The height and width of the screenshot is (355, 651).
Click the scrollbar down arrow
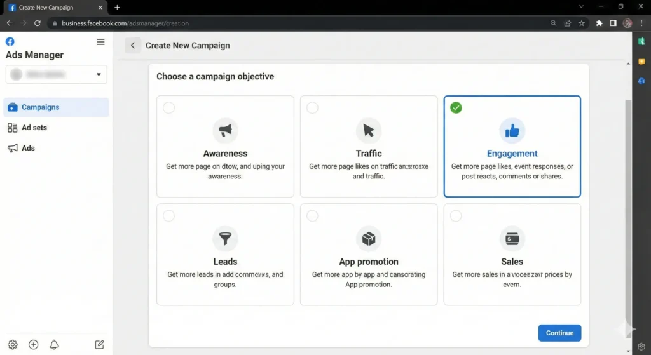click(628, 351)
